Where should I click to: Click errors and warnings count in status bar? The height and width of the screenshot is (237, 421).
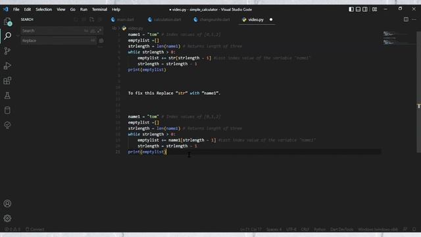12,229
